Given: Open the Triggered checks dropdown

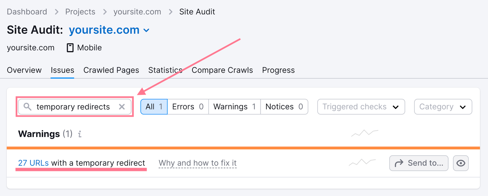Looking at the screenshot, I should click(360, 107).
